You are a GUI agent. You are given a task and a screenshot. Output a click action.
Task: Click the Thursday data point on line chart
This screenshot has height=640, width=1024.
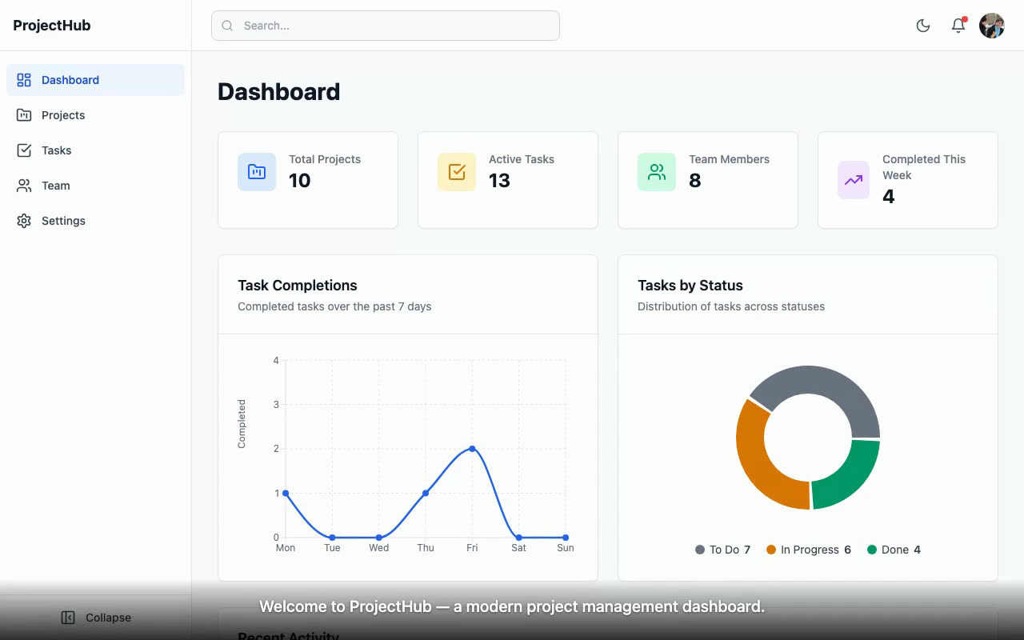(426, 494)
